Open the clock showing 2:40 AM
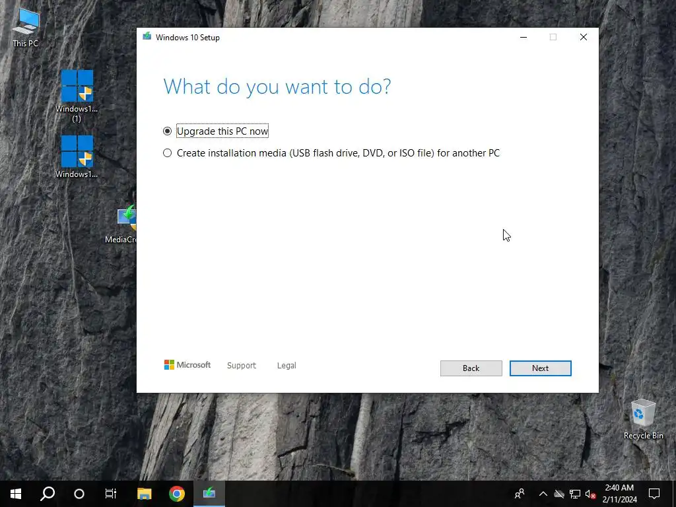 coord(619,494)
